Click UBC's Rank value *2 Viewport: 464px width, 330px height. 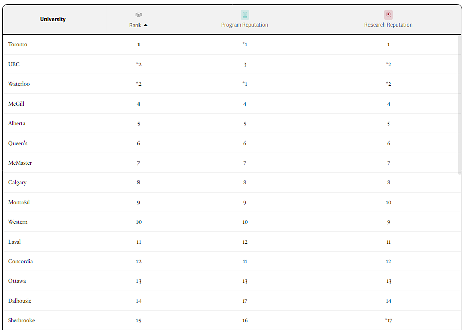[x=138, y=64]
